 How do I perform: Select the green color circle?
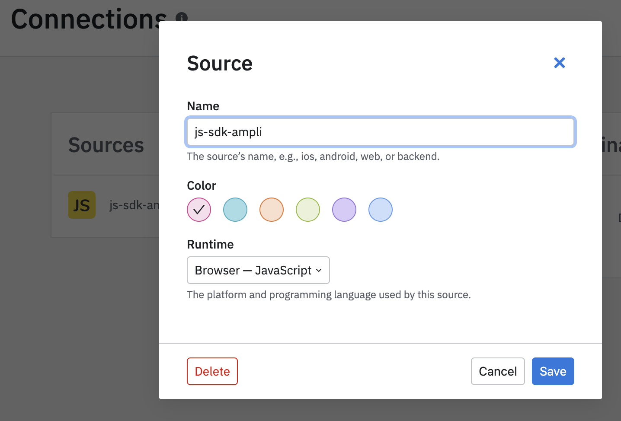pos(308,210)
